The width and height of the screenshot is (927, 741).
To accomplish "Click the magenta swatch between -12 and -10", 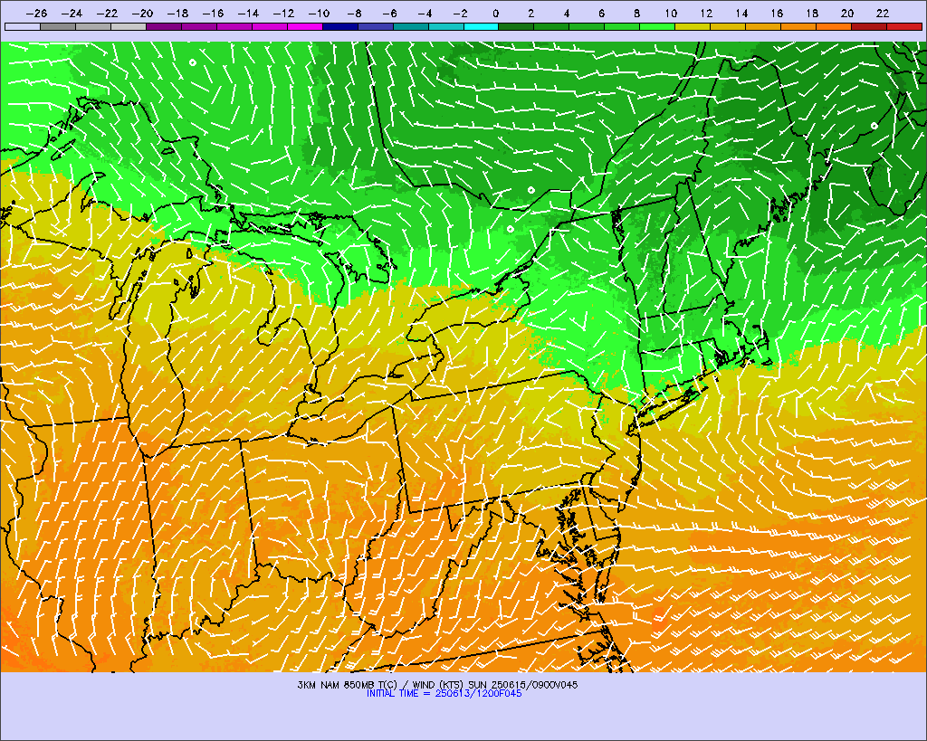I will [x=305, y=26].
